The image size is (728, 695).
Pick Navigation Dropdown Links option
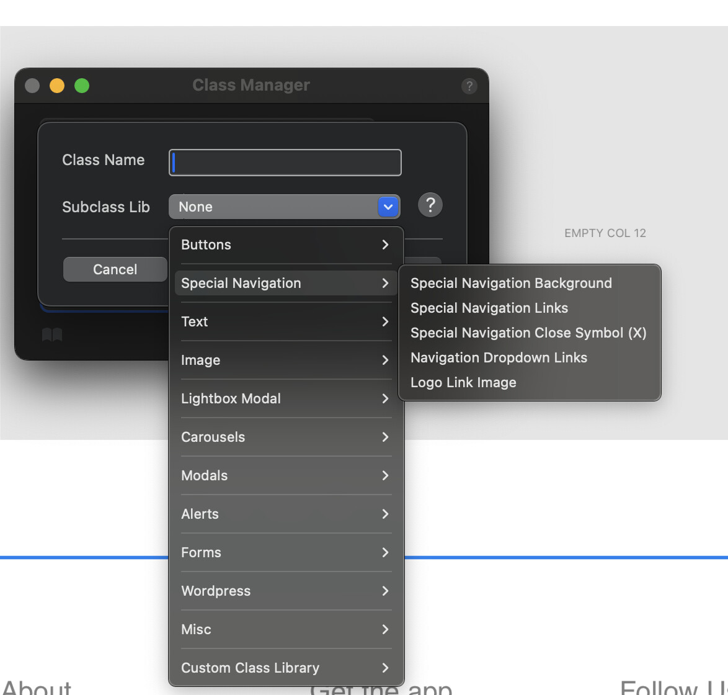pyautogui.click(x=499, y=357)
